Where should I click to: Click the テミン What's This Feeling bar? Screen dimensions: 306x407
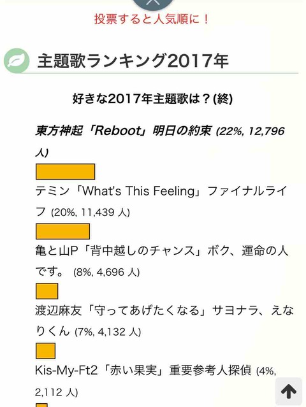63,231
